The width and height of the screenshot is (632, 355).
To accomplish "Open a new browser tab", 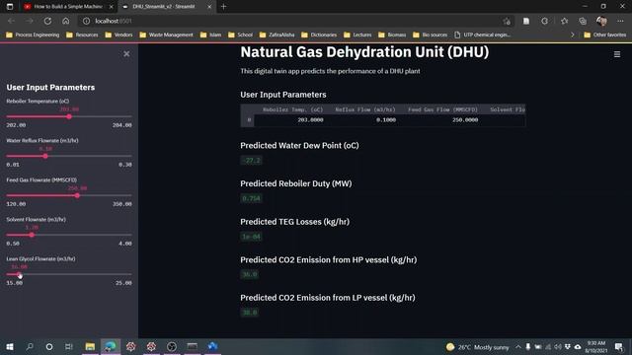I will (223, 7).
